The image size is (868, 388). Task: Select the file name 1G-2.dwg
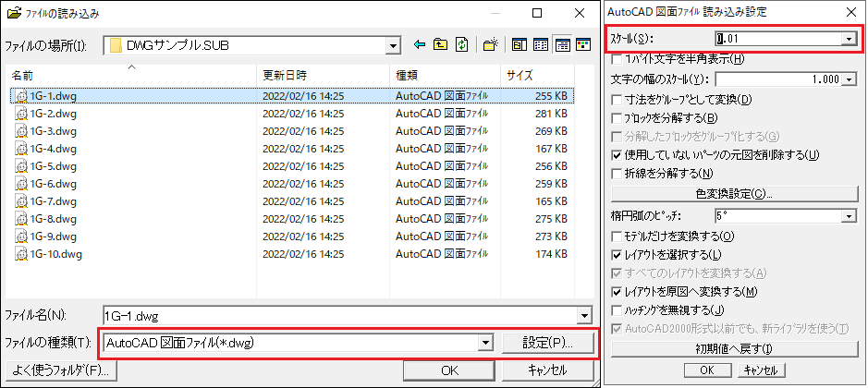[x=53, y=114]
